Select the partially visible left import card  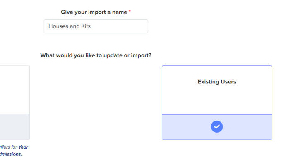14,102
